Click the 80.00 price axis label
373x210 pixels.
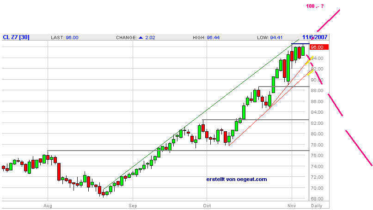317,134
